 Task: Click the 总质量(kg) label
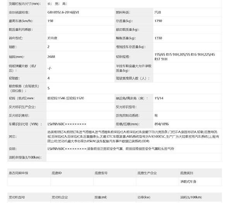click(x=124, y=21)
